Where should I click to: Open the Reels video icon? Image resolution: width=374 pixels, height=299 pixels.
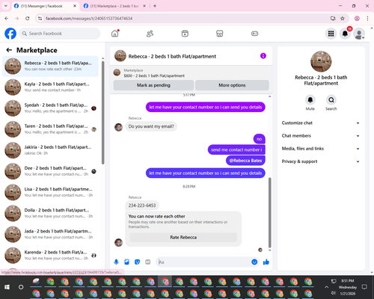point(185,34)
